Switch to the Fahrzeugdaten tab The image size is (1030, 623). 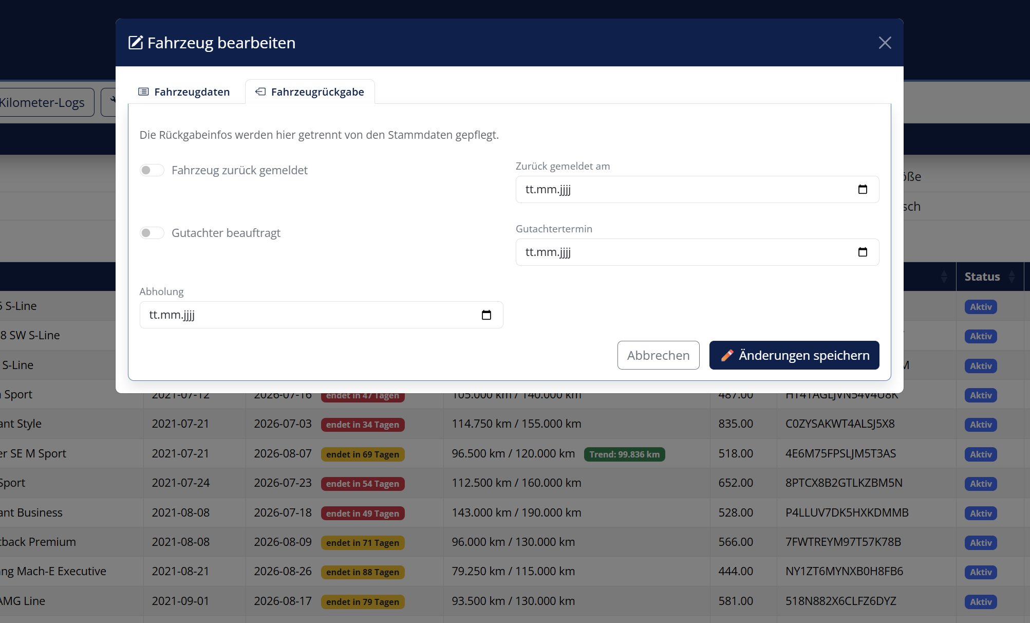[x=184, y=92]
